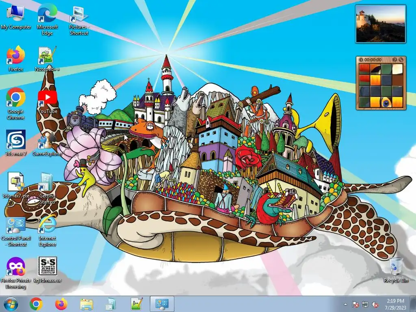Select the 3dsmax7.exe file icon

click(16, 185)
